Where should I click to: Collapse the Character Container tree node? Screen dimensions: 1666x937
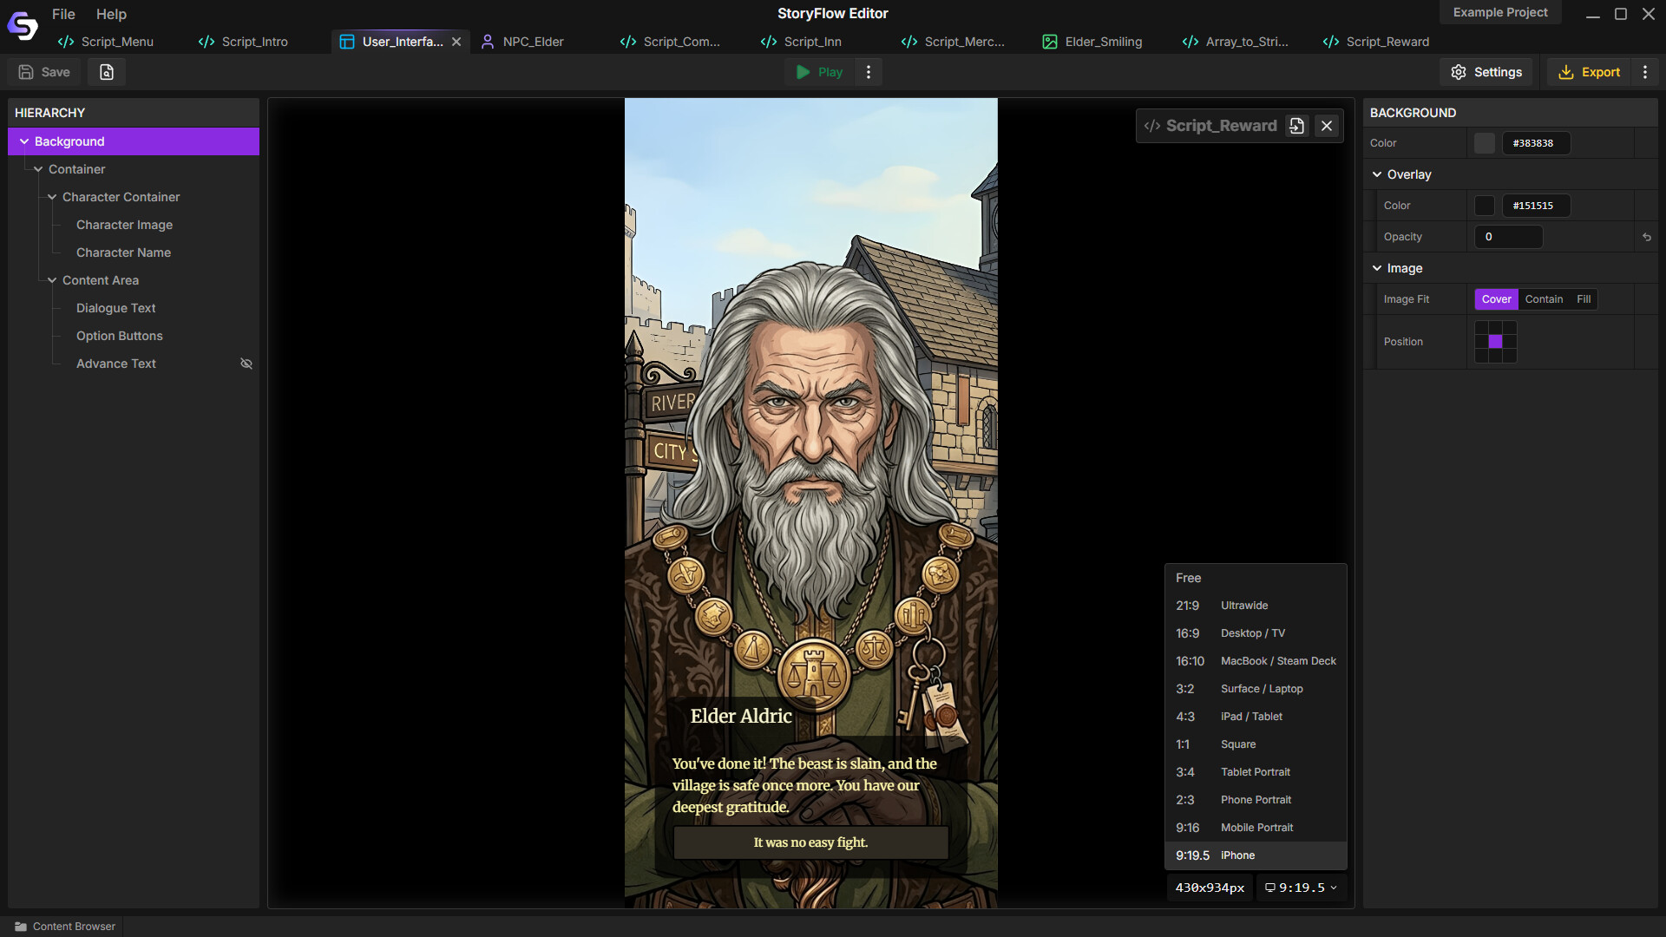[52, 197]
